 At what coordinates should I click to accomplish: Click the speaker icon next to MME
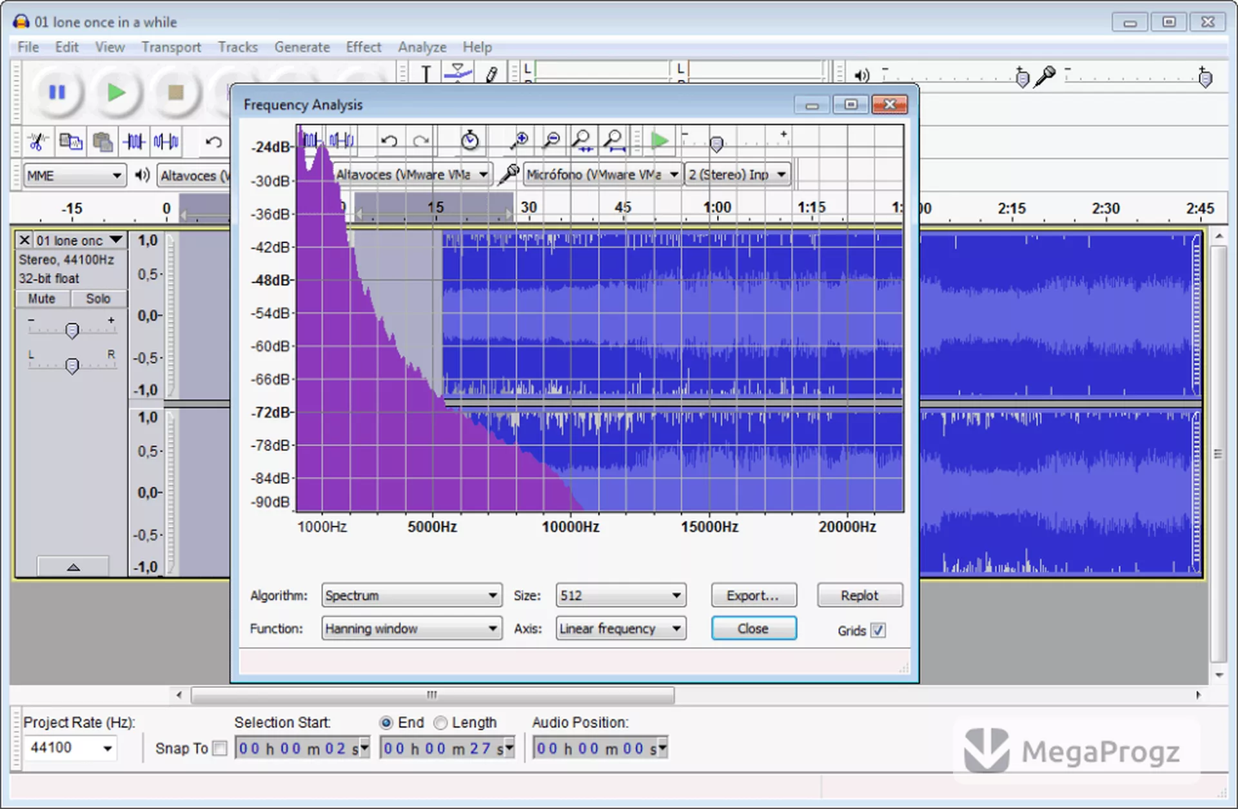[x=142, y=175]
